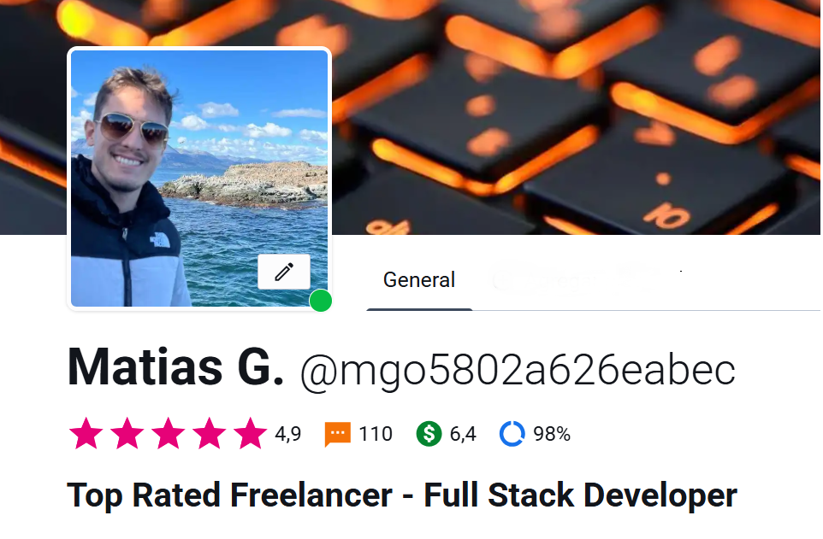823x539 pixels.
Task: Click the orange reviews chat bubble icon
Action: [337, 434]
